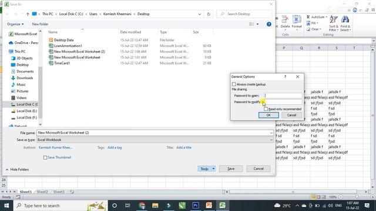Sort by Name column header
The image size is (376, 211).
[x=53, y=32]
